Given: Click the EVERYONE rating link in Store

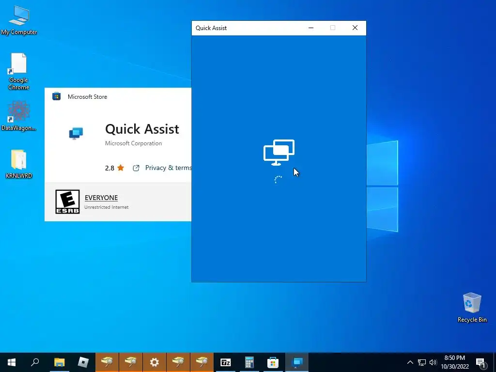Looking at the screenshot, I should tap(101, 198).
